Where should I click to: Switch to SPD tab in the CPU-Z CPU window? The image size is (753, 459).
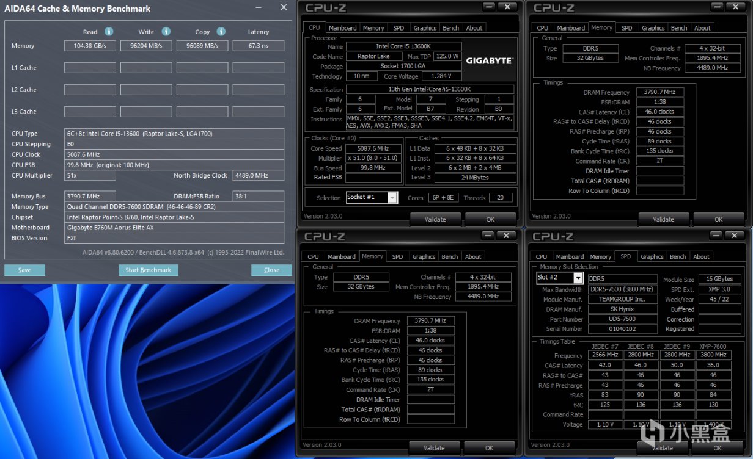(399, 28)
